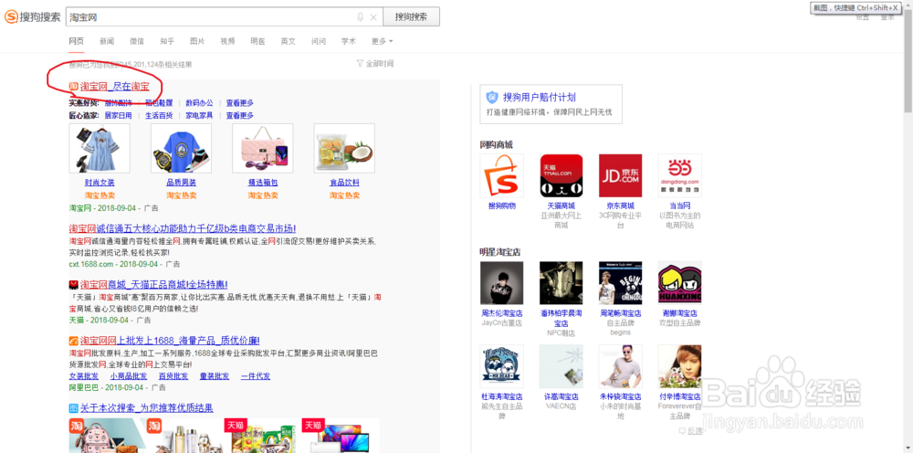Click the 小商品批发 sublink
This screenshot has height=453, width=913.
[128, 376]
